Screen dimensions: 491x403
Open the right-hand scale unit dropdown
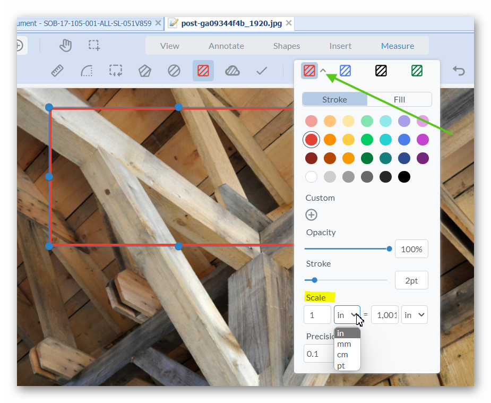click(x=415, y=315)
